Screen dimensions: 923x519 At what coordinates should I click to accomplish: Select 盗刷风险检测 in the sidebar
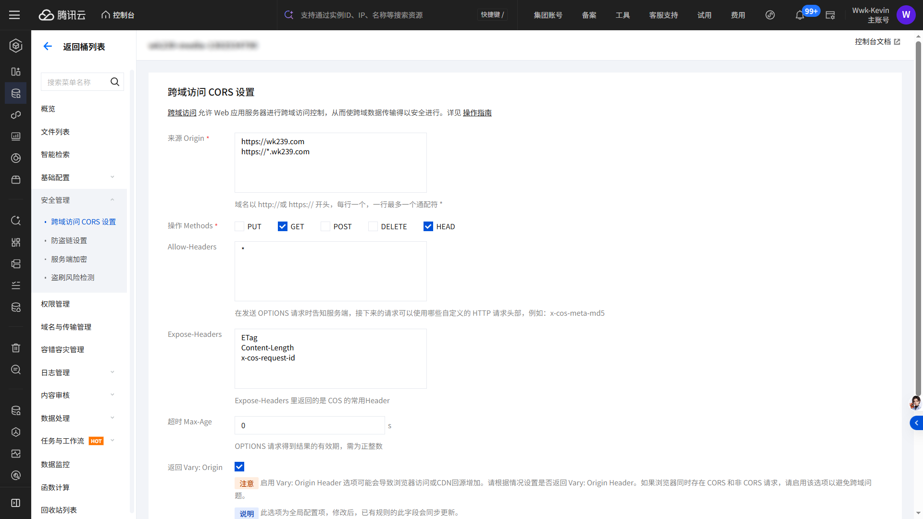point(73,277)
